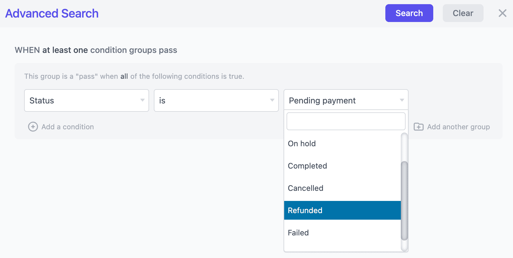The height and width of the screenshot is (258, 513).
Task: Collapse the Pending payment dropdown
Action: point(346,100)
